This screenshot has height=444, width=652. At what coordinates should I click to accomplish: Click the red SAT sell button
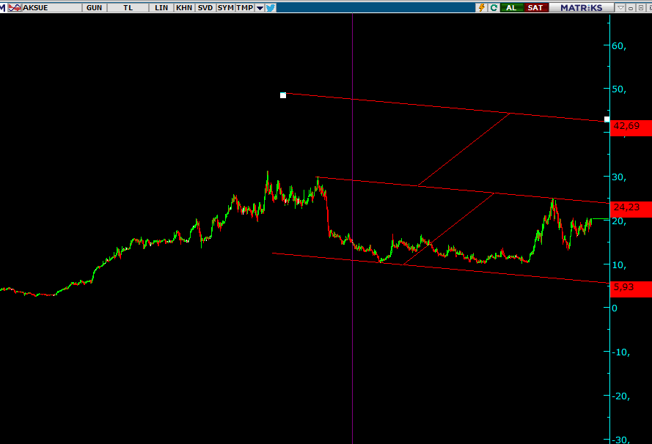tap(535, 7)
